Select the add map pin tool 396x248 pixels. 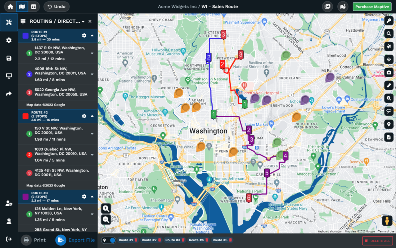[389, 124]
